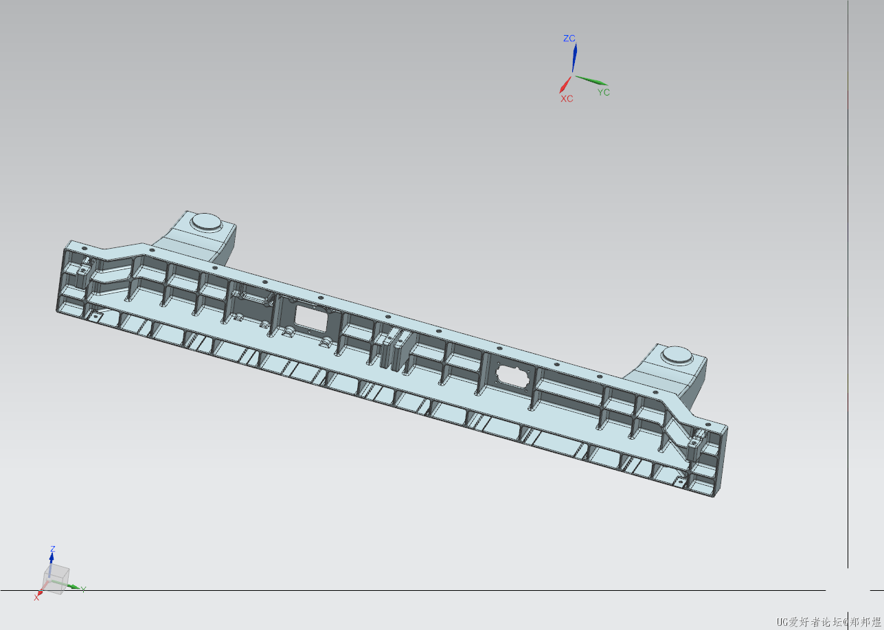Select the ZC axis of the WCS
The image size is (884, 630).
[575, 57]
